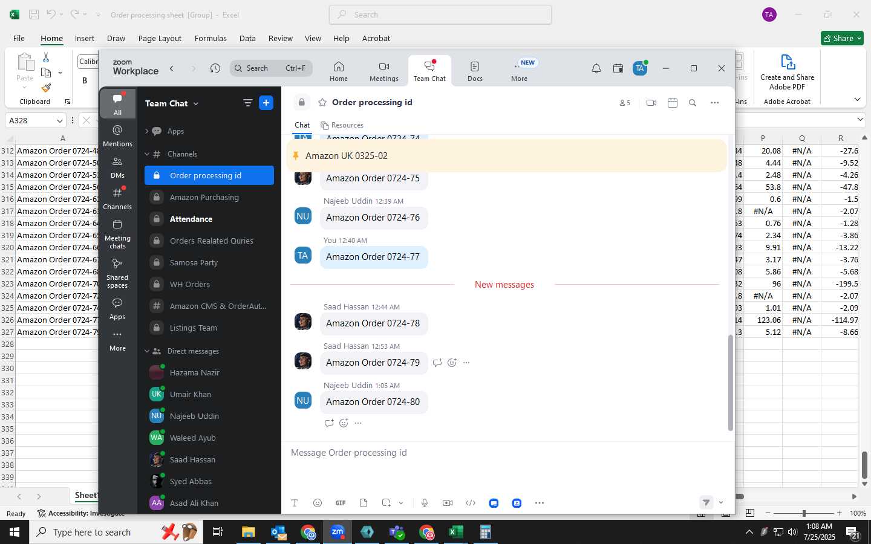Image resolution: width=871 pixels, height=544 pixels.
Task: Attach a file in composer
Action: point(364,503)
